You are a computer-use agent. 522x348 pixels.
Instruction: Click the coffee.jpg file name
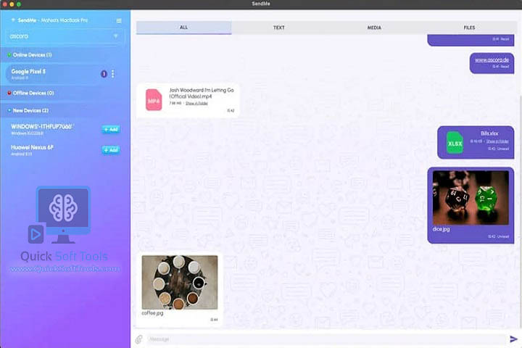(152, 313)
